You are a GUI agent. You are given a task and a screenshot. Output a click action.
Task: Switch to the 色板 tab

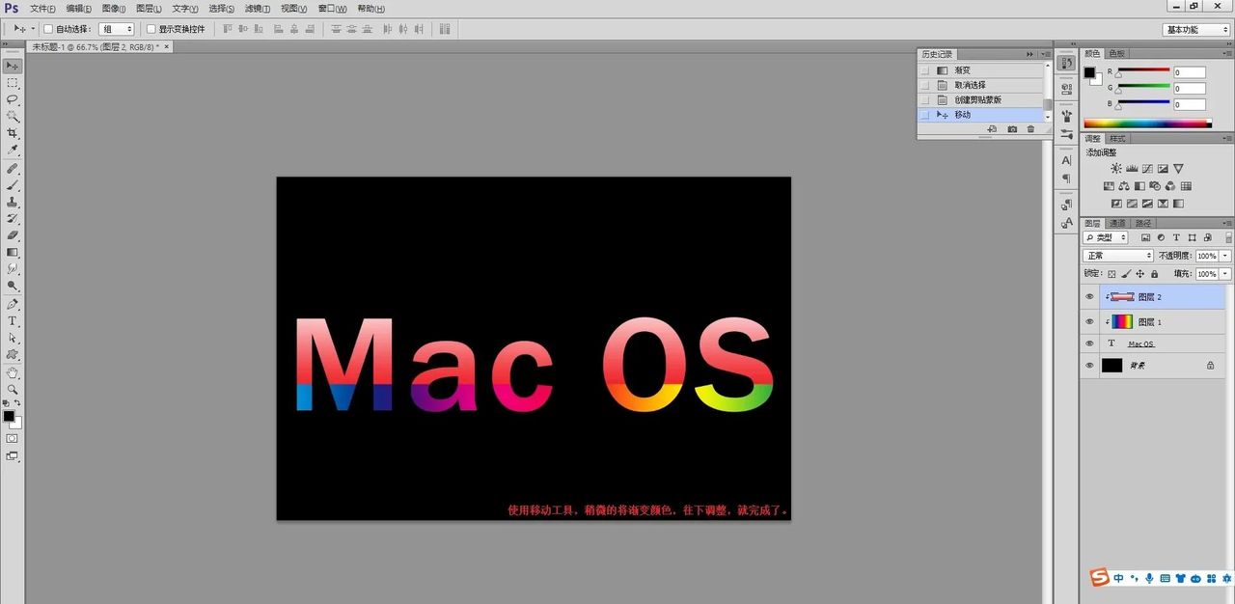pyautogui.click(x=1116, y=53)
